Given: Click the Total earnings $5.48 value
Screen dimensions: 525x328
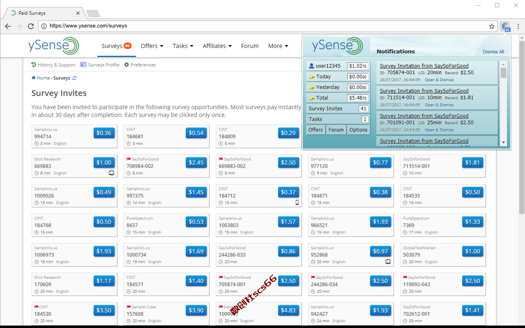Looking at the screenshot, I should (x=357, y=98).
